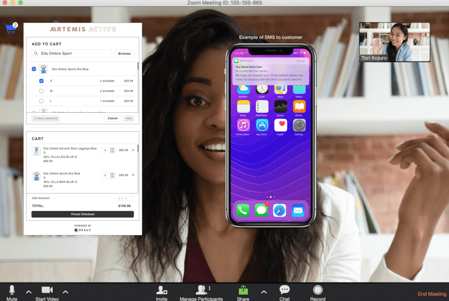Click the leggings thumbnail in the cart
The height and width of the screenshot is (301, 449).
pyautogui.click(x=36, y=151)
